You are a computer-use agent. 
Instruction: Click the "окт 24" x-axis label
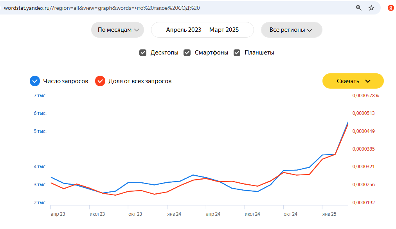(290, 214)
